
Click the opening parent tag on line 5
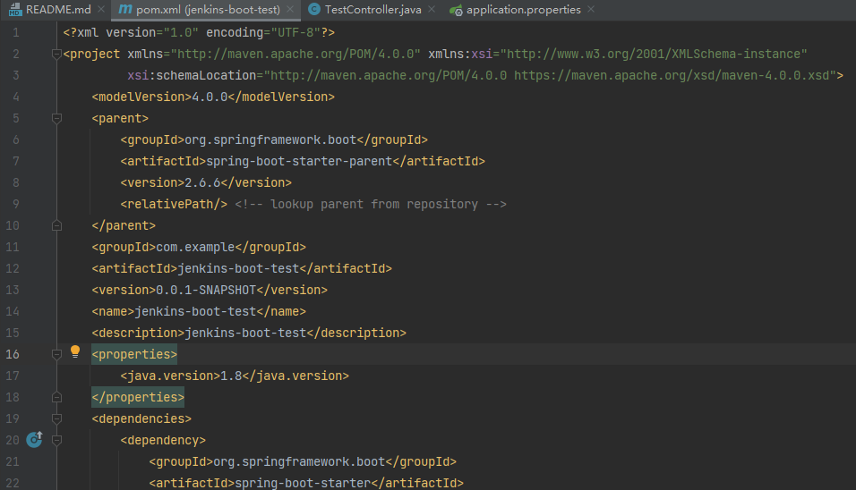(120, 118)
